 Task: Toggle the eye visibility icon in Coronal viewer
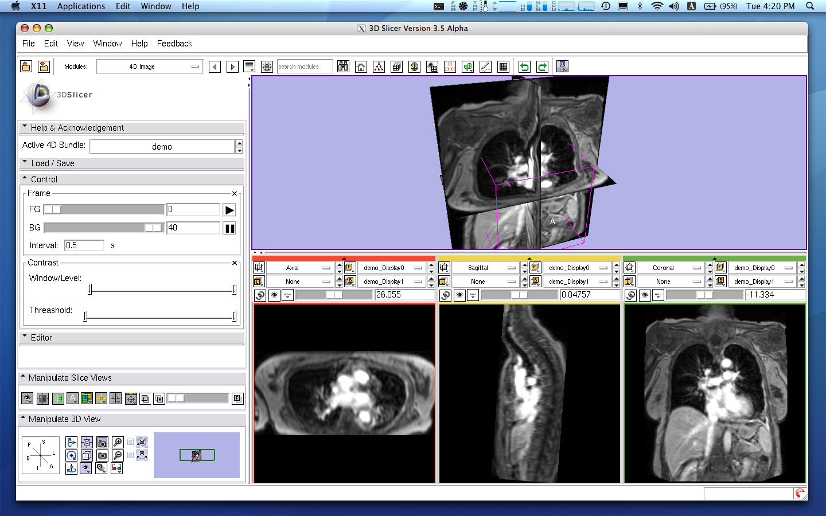645,295
